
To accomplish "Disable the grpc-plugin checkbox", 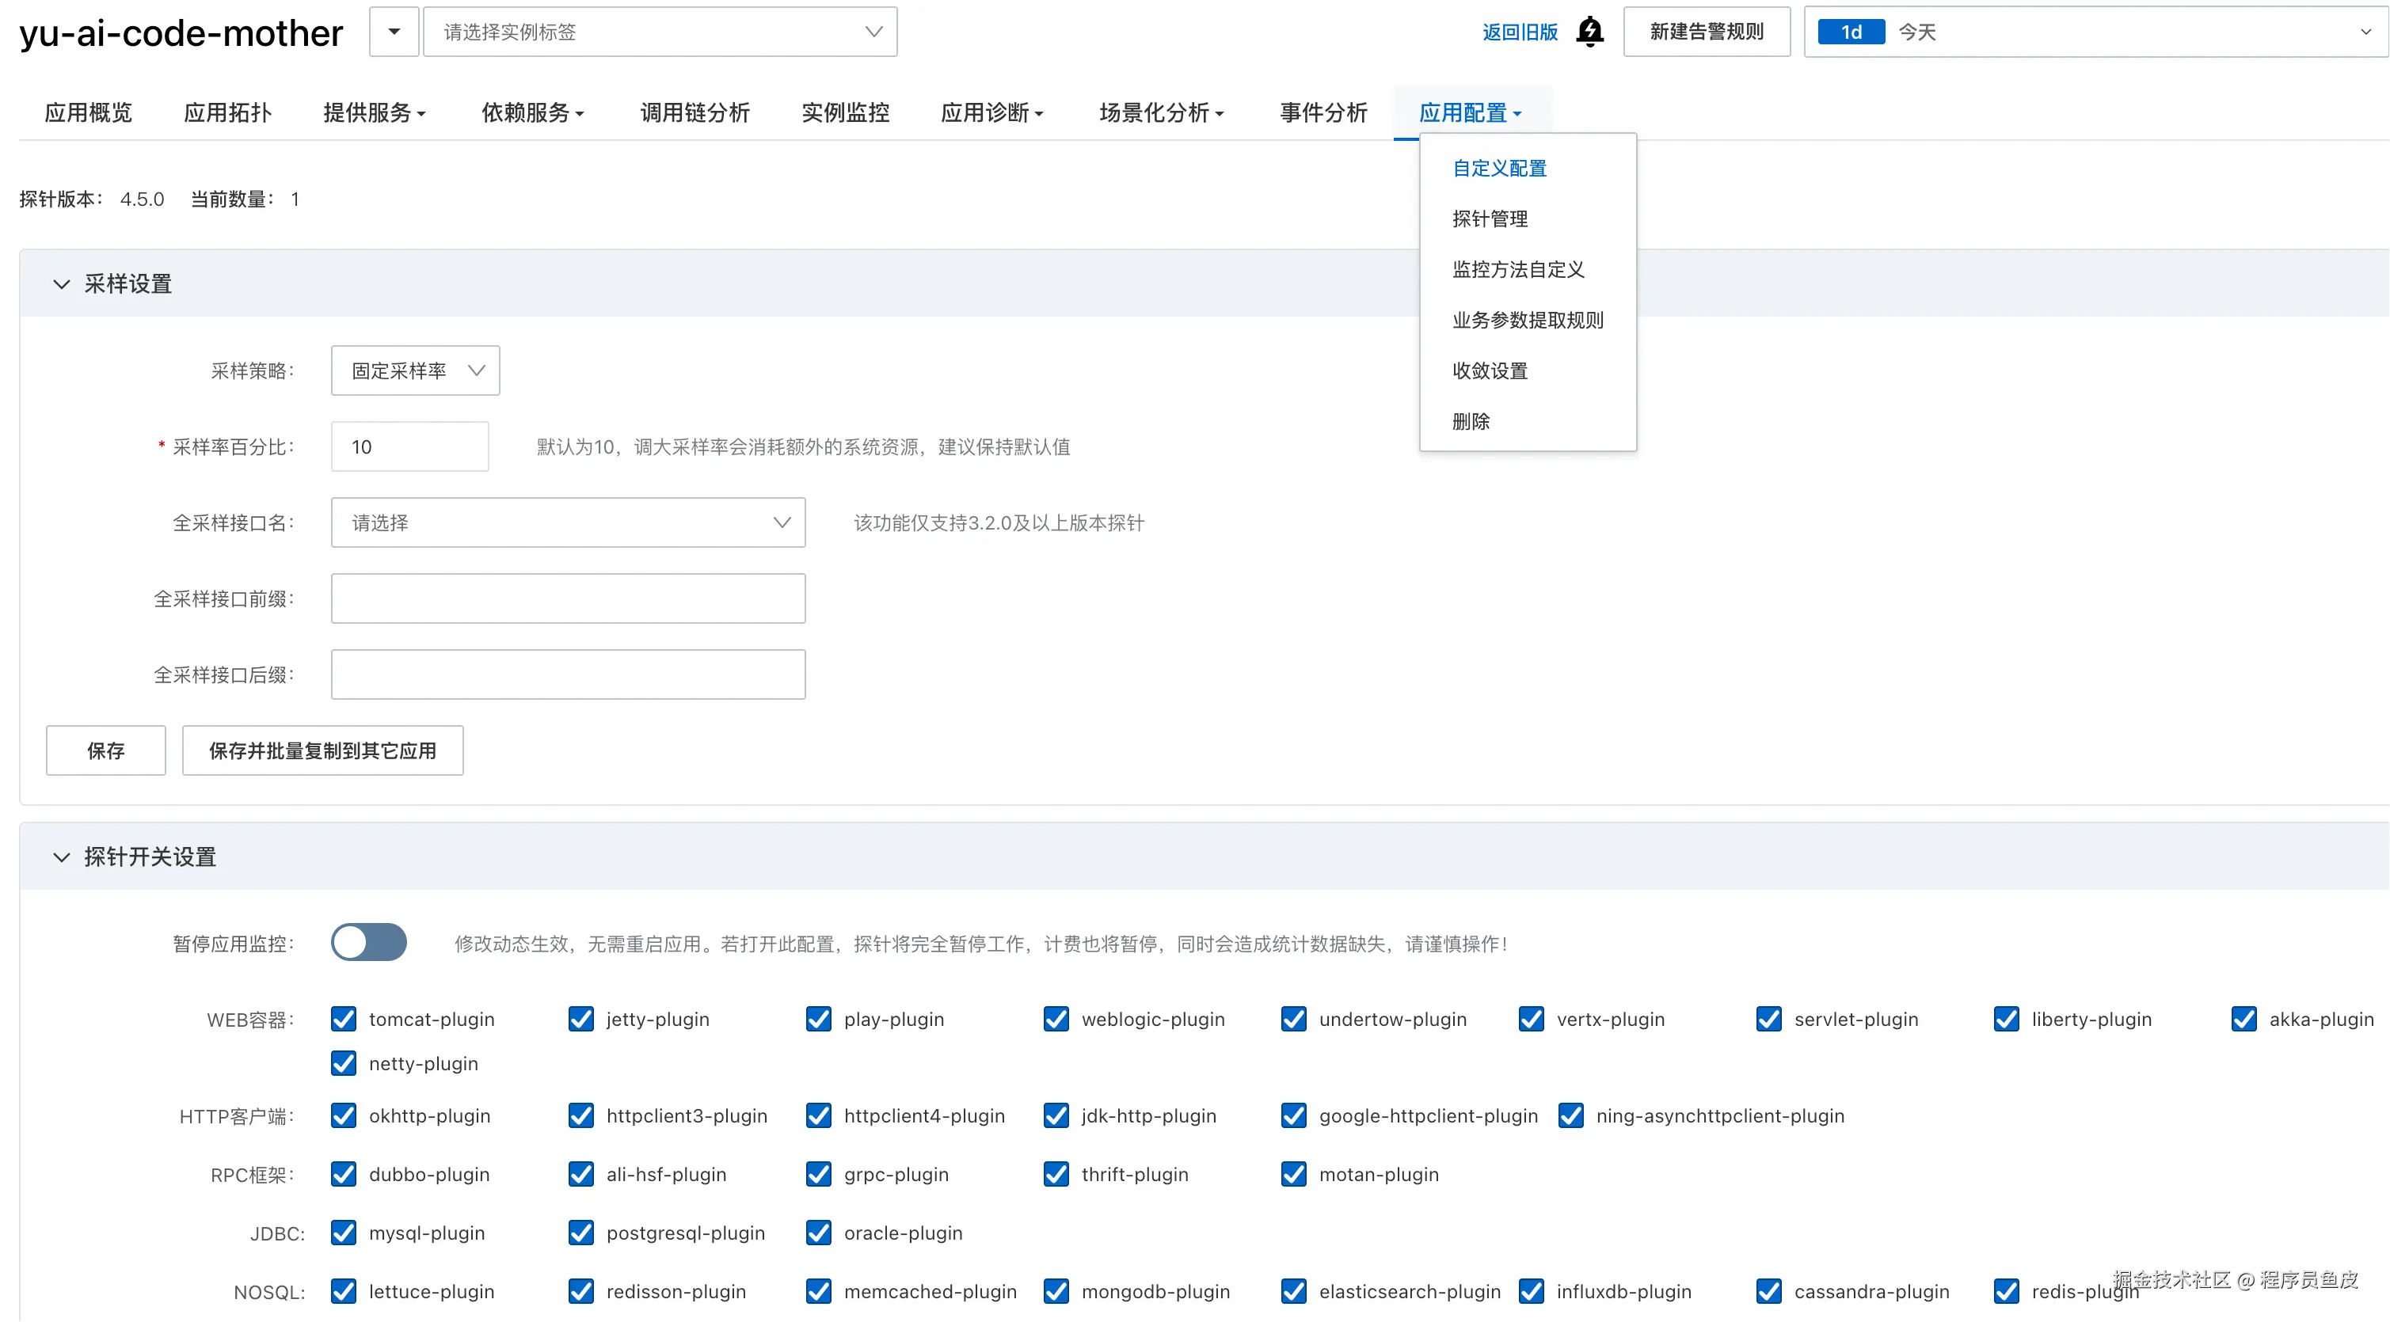I will tap(818, 1175).
